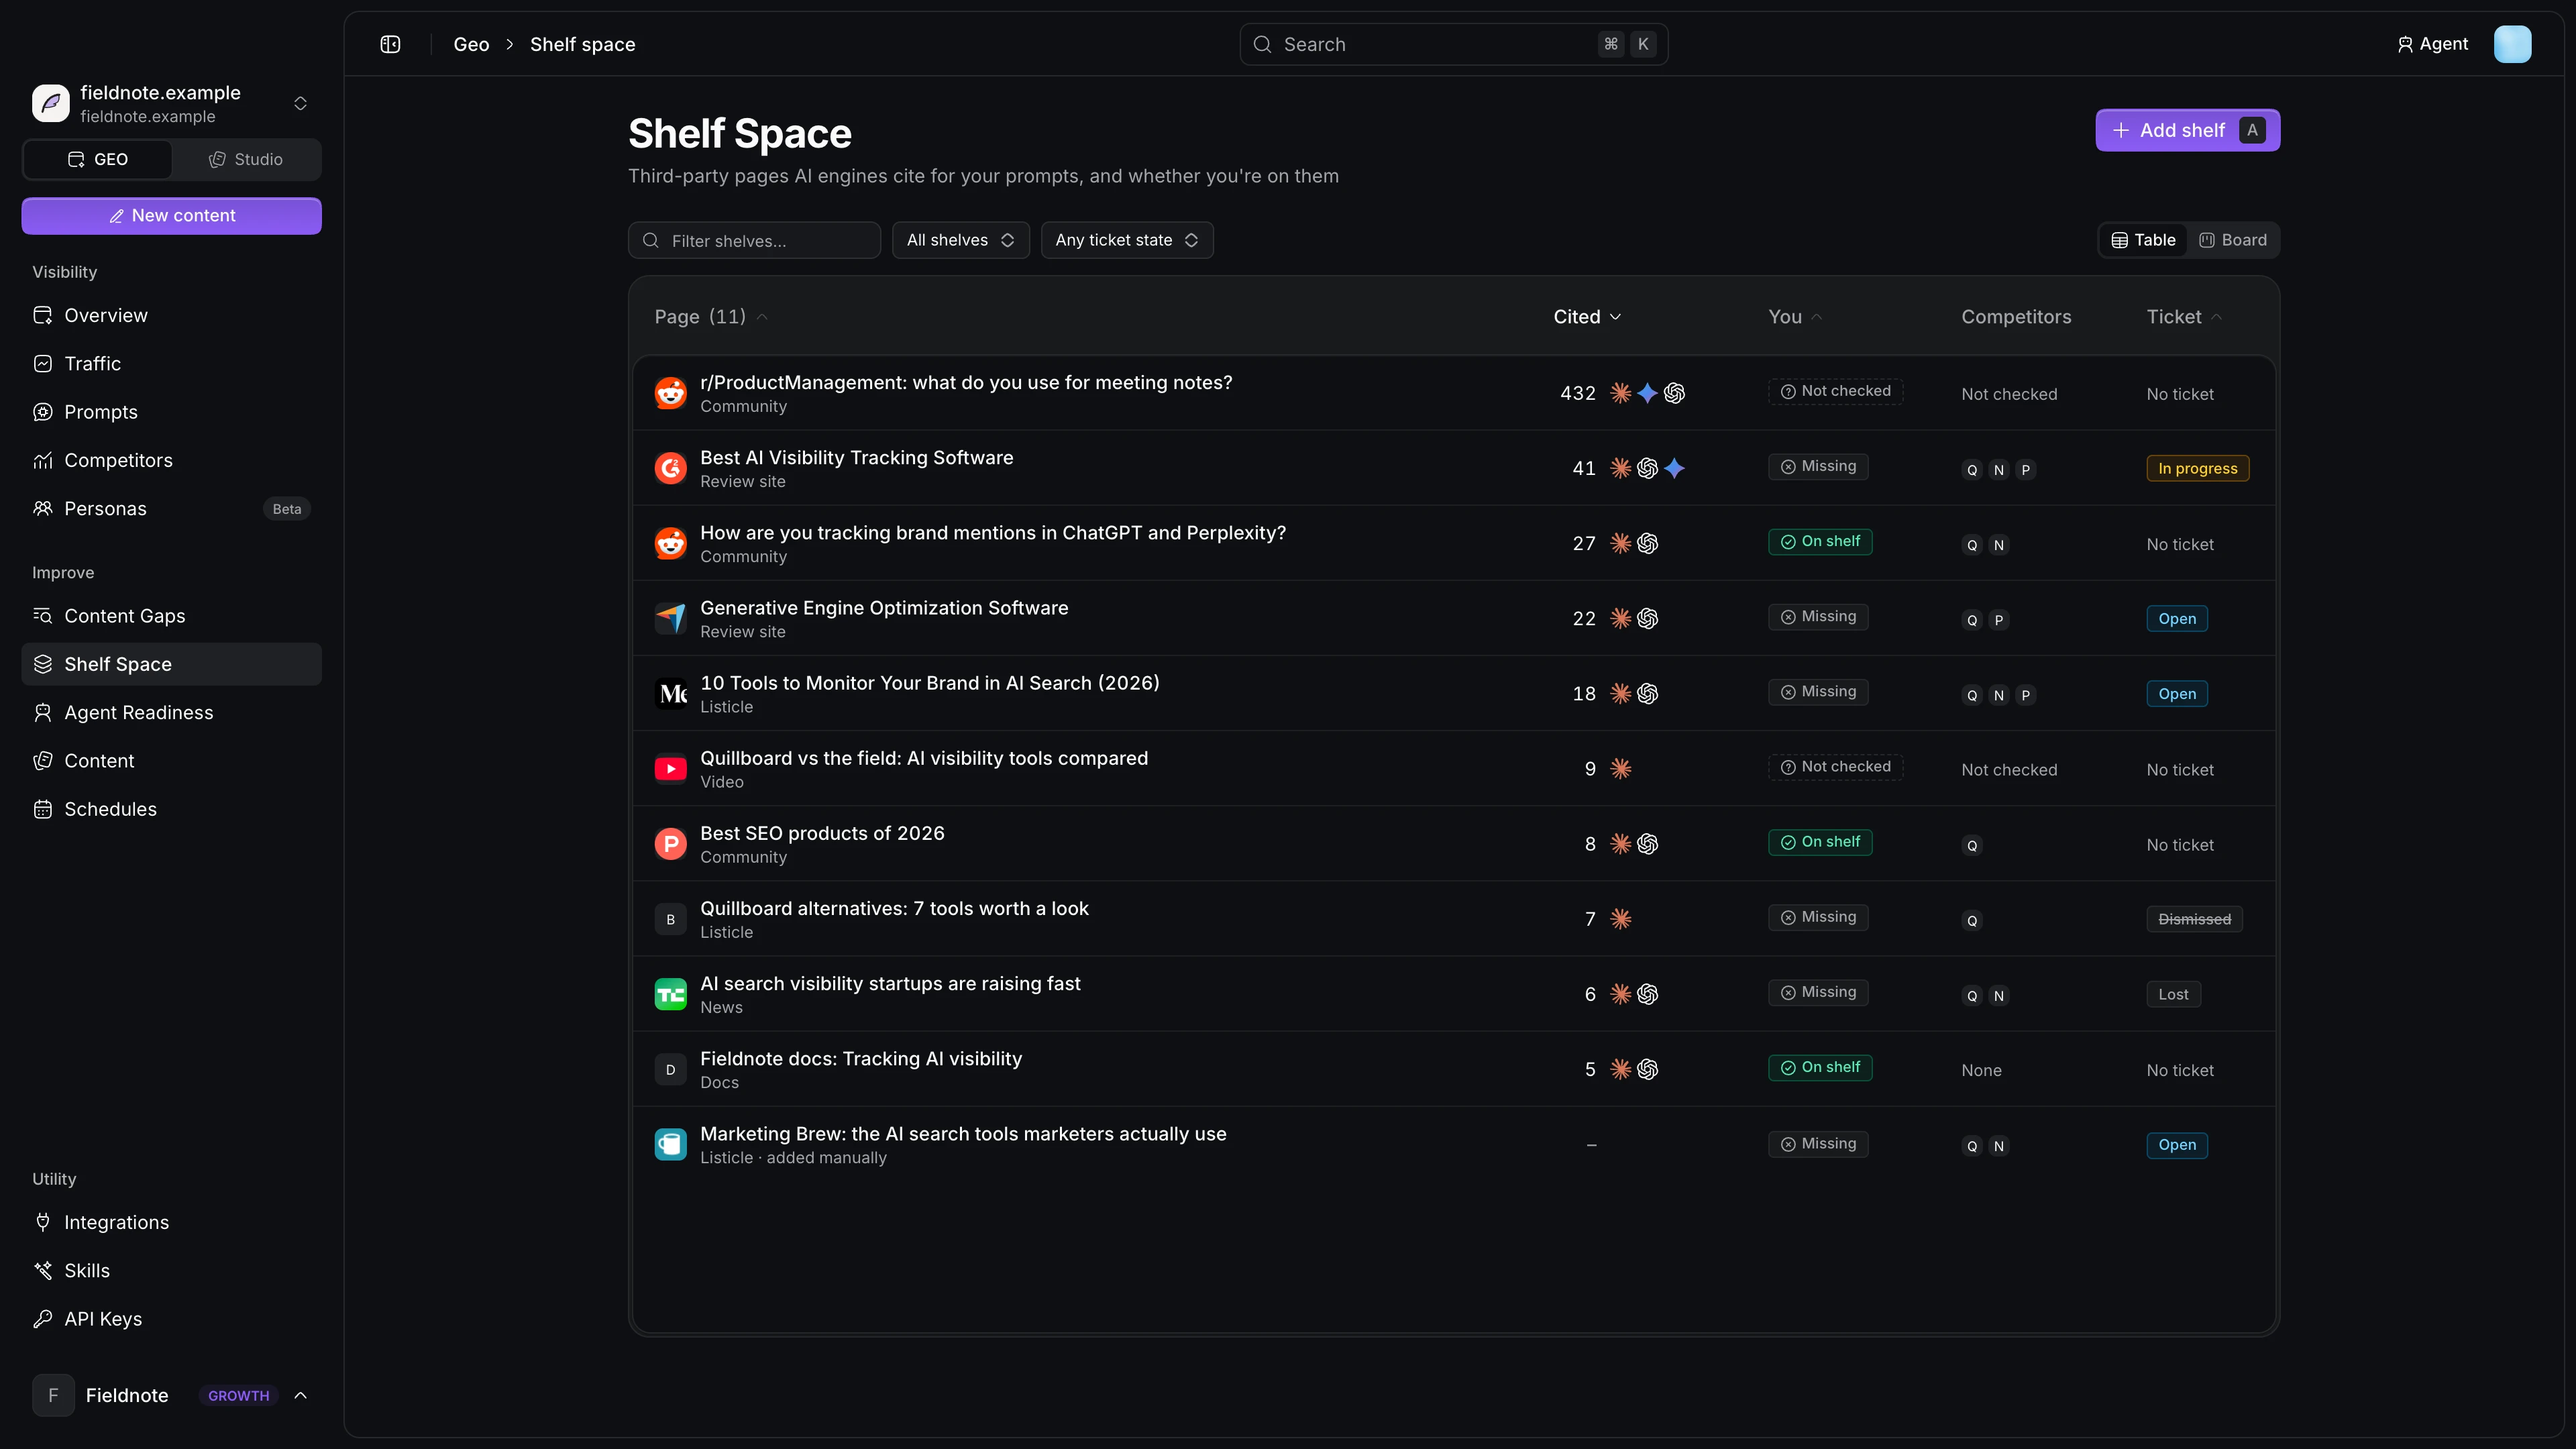The image size is (2576, 1449).
Task: Expand the Fieldnote account menu chevron
Action: tap(301, 1395)
